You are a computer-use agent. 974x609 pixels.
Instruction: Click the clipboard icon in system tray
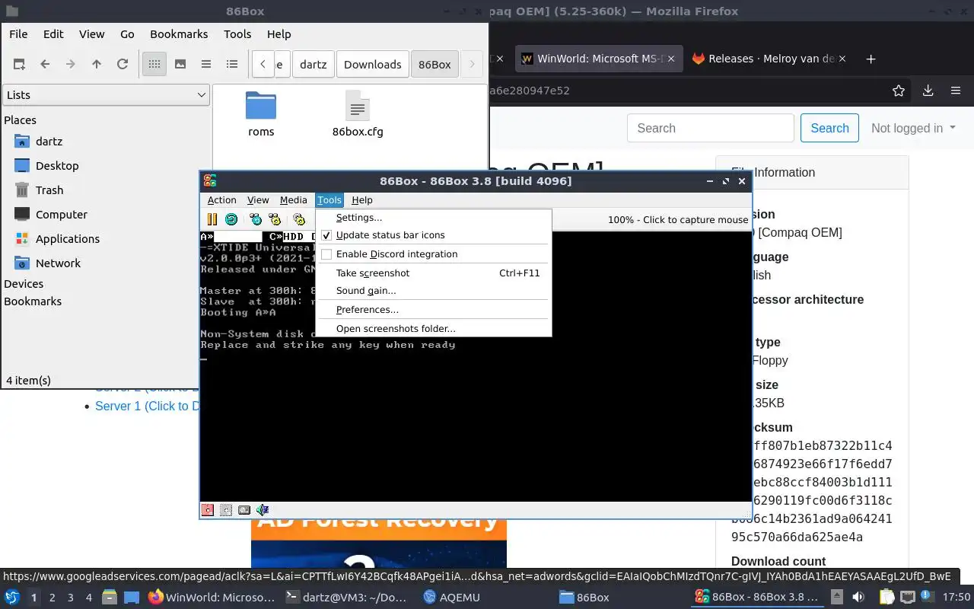click(x=888, y=598)
